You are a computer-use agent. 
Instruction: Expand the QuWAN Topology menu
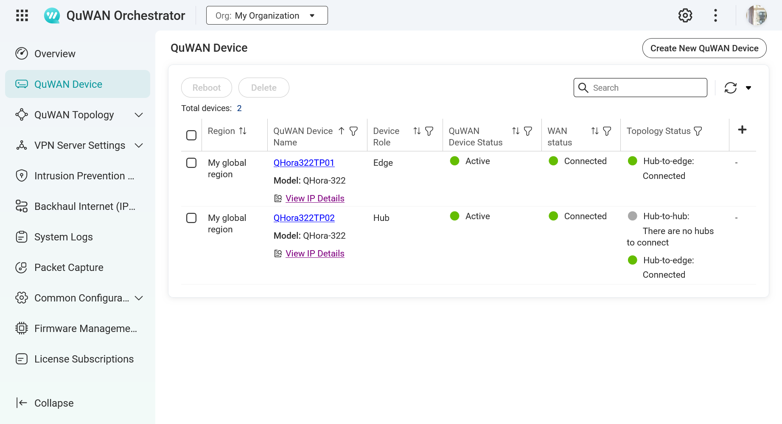coord(138,115)
